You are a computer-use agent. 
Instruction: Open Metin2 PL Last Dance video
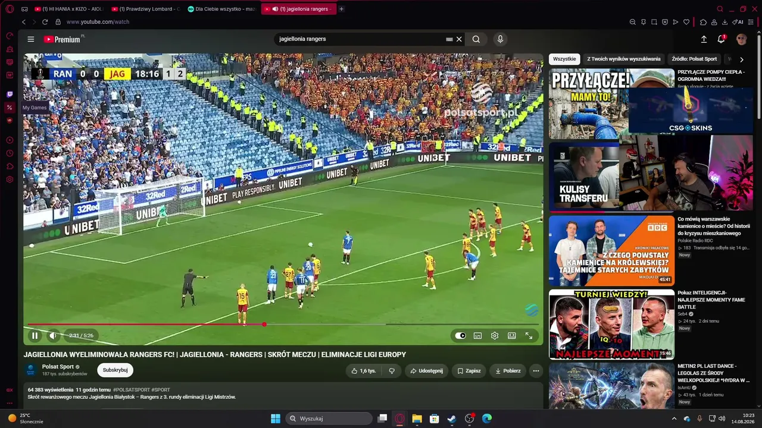click(x=611, y=385)
